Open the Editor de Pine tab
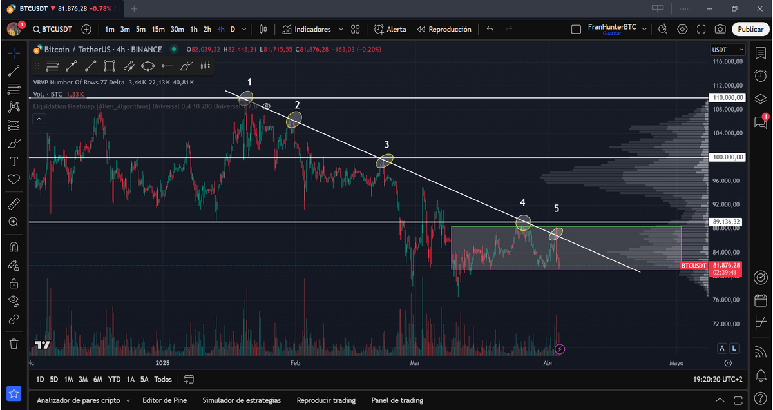Image resolution: width=773 pixels, height=410 pixels. pyautogui.click(x=164, y=400)
